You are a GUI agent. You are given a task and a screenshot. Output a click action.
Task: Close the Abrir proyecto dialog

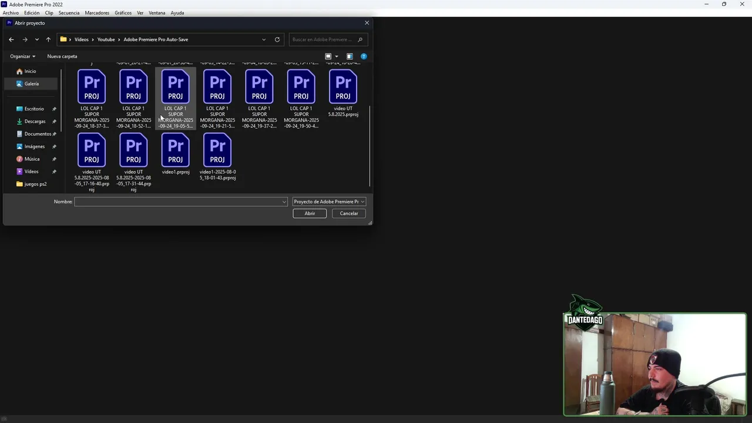coord(367,23)
